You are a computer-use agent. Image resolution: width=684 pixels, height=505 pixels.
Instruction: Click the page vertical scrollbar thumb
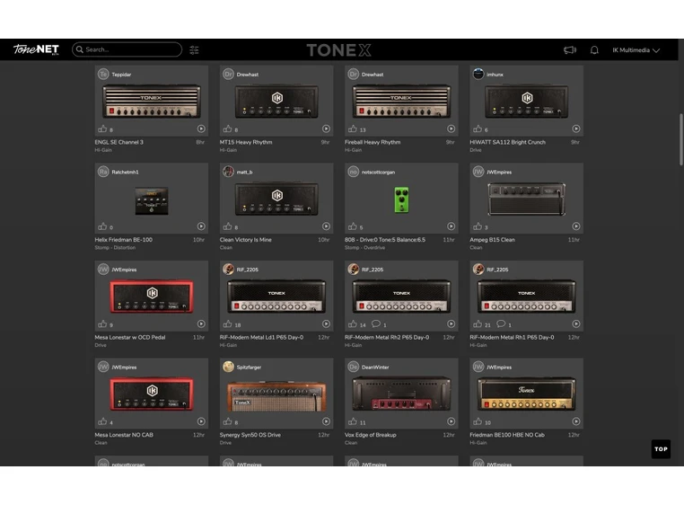pos(681,139)
